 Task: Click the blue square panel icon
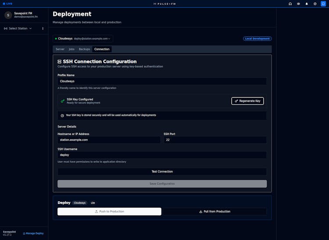pyautogui.click(x=323, y=4)
